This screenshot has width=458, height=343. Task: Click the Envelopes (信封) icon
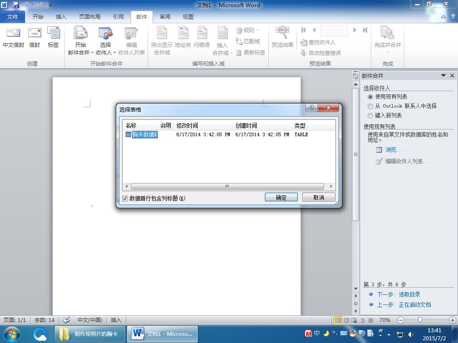(34, 38)
